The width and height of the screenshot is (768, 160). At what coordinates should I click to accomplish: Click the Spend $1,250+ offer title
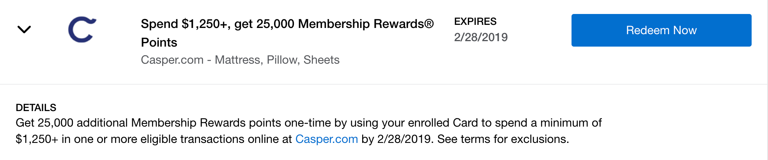coord(287,24)
